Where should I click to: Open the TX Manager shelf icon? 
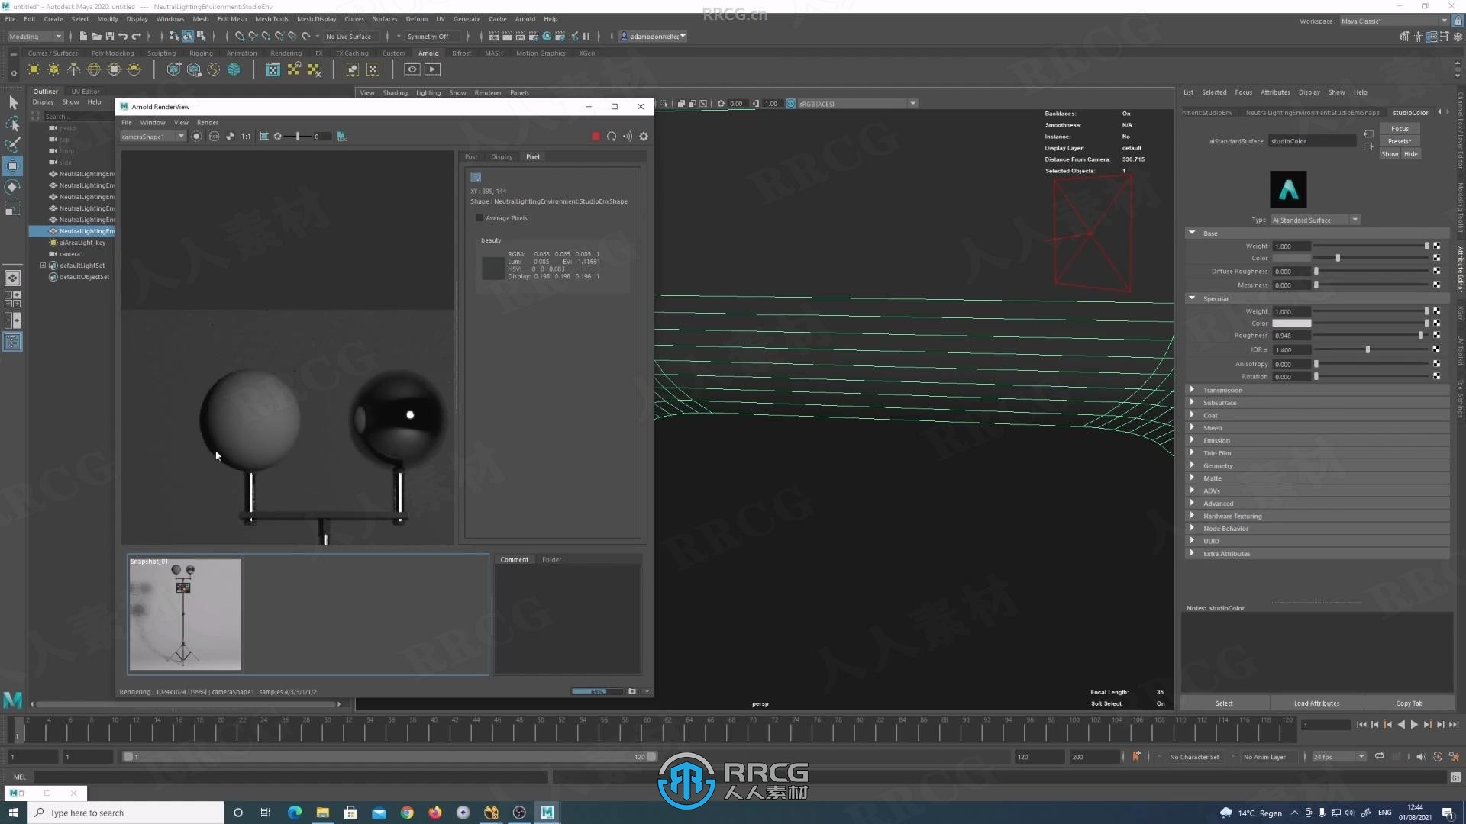tap(273, 69)
